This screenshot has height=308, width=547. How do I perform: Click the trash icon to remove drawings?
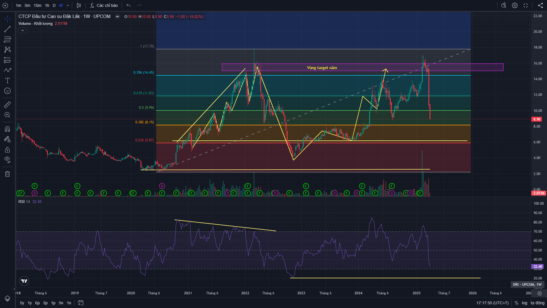7,174
